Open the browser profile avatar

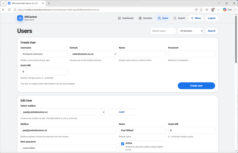click(x=213, y=10)
